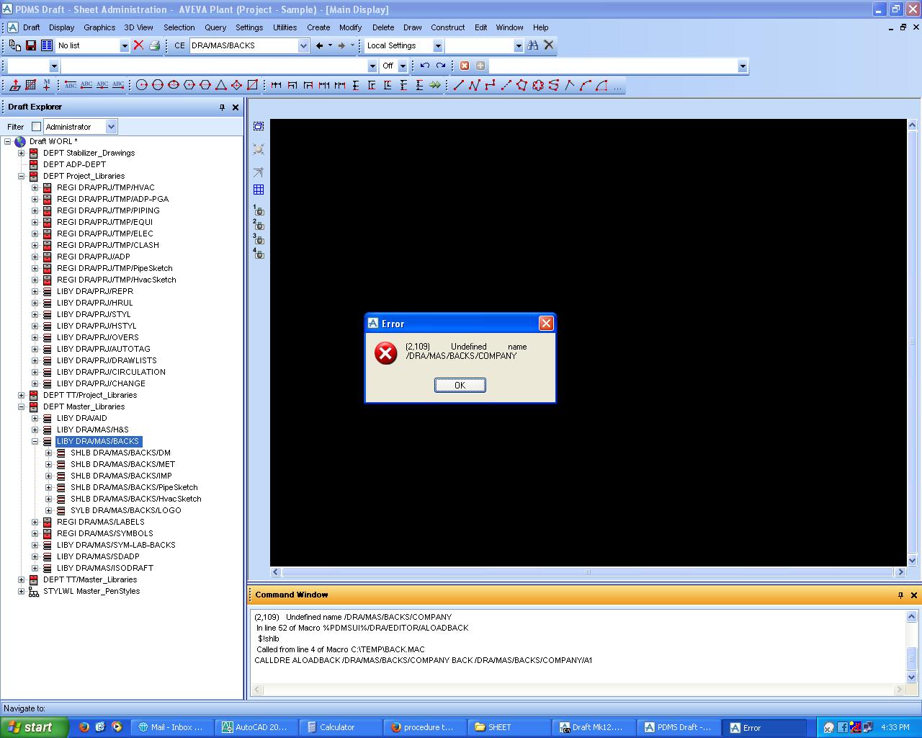Viewport: 922px width, 738px height.
Task: Select SYLB DRA/MAS/BACKS/LOGO tree item
Action: (x=125, y=510)
